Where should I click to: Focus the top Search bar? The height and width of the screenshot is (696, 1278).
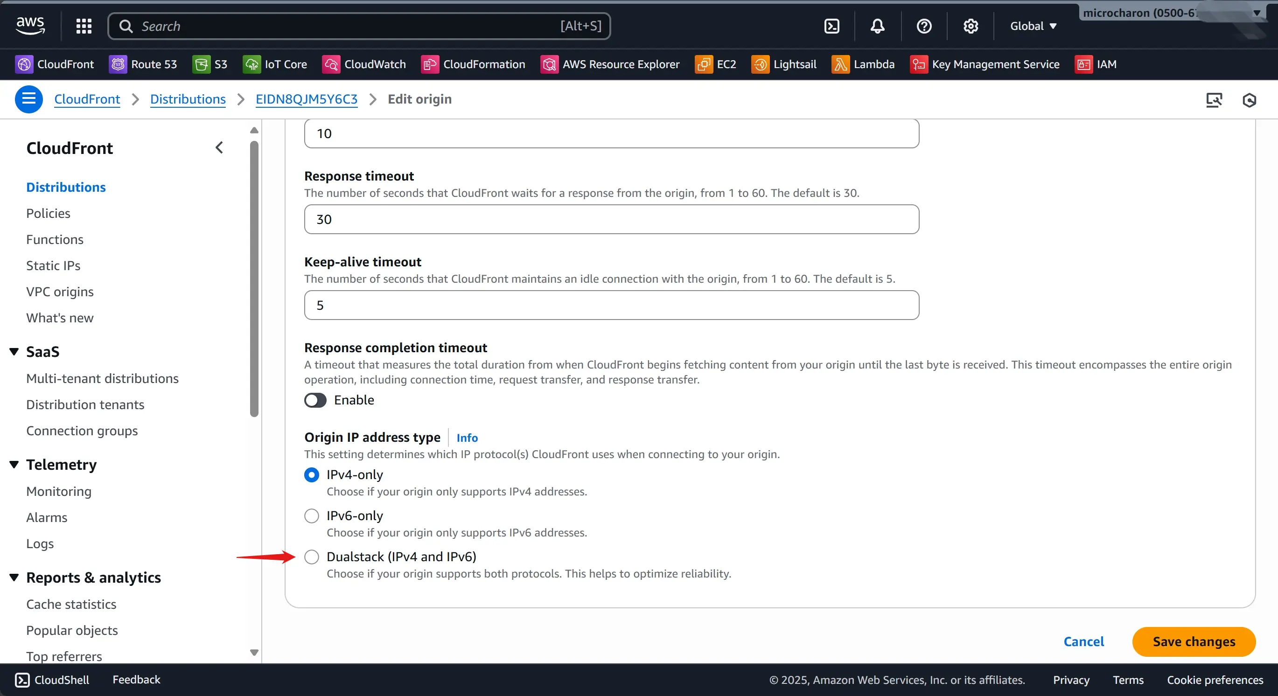click(x=359, y=26)
